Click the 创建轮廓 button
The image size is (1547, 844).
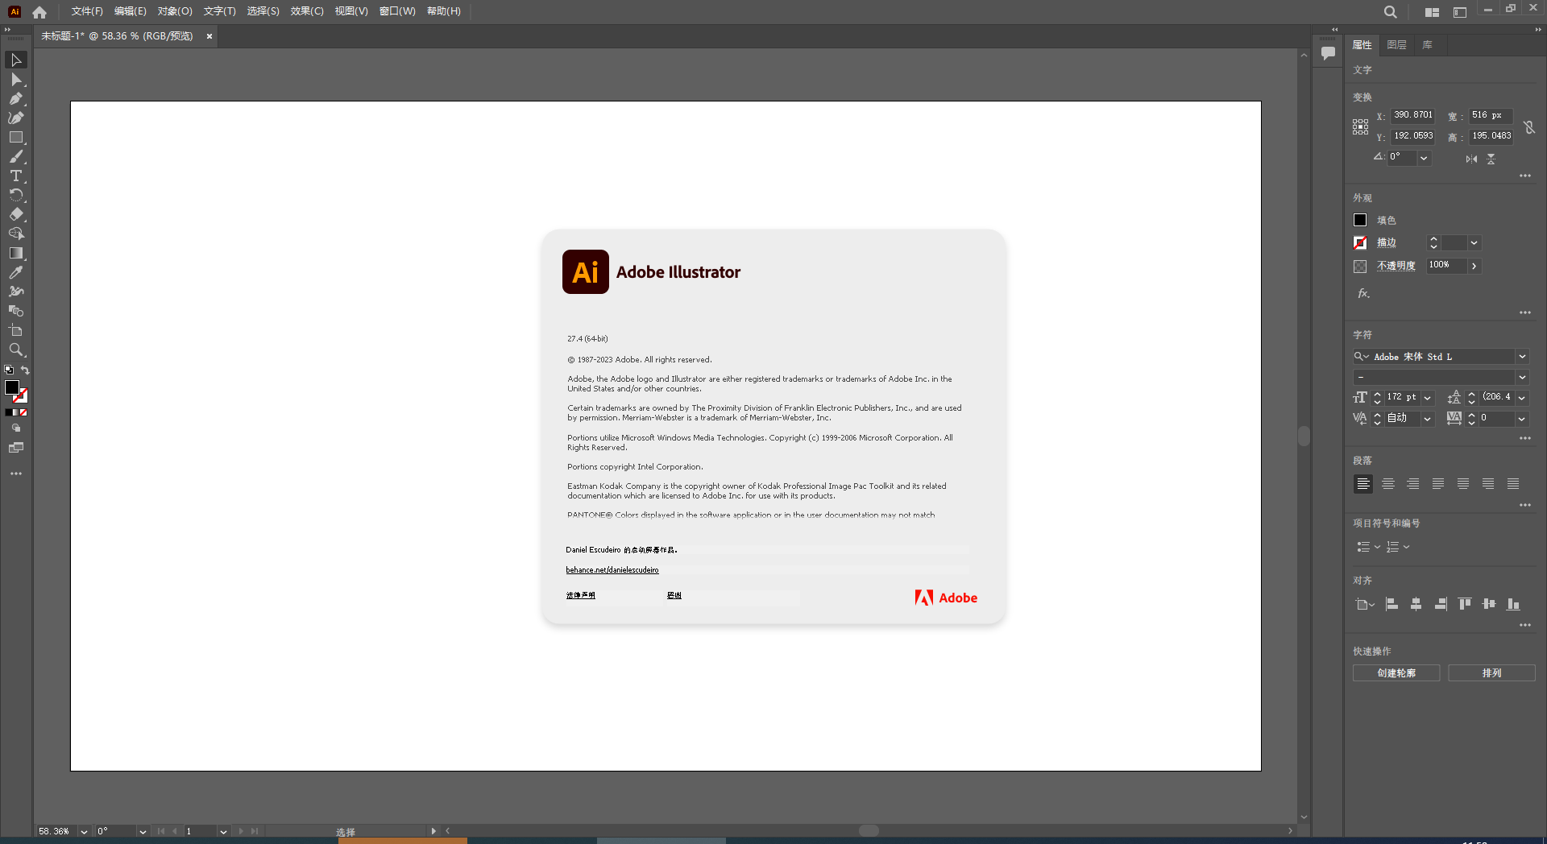1396,673
